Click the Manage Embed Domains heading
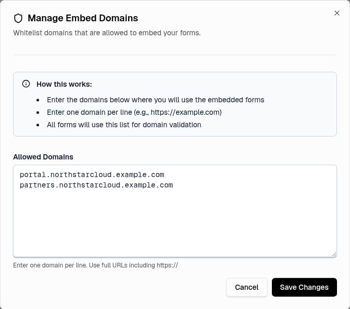350x309 pixels. tap(83, 18)
